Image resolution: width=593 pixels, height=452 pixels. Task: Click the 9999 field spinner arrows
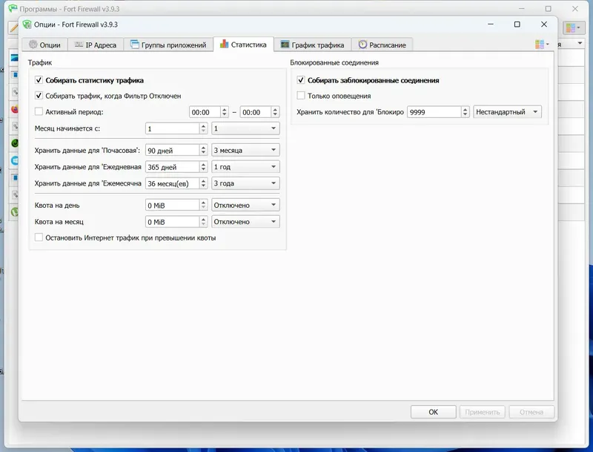466,112
